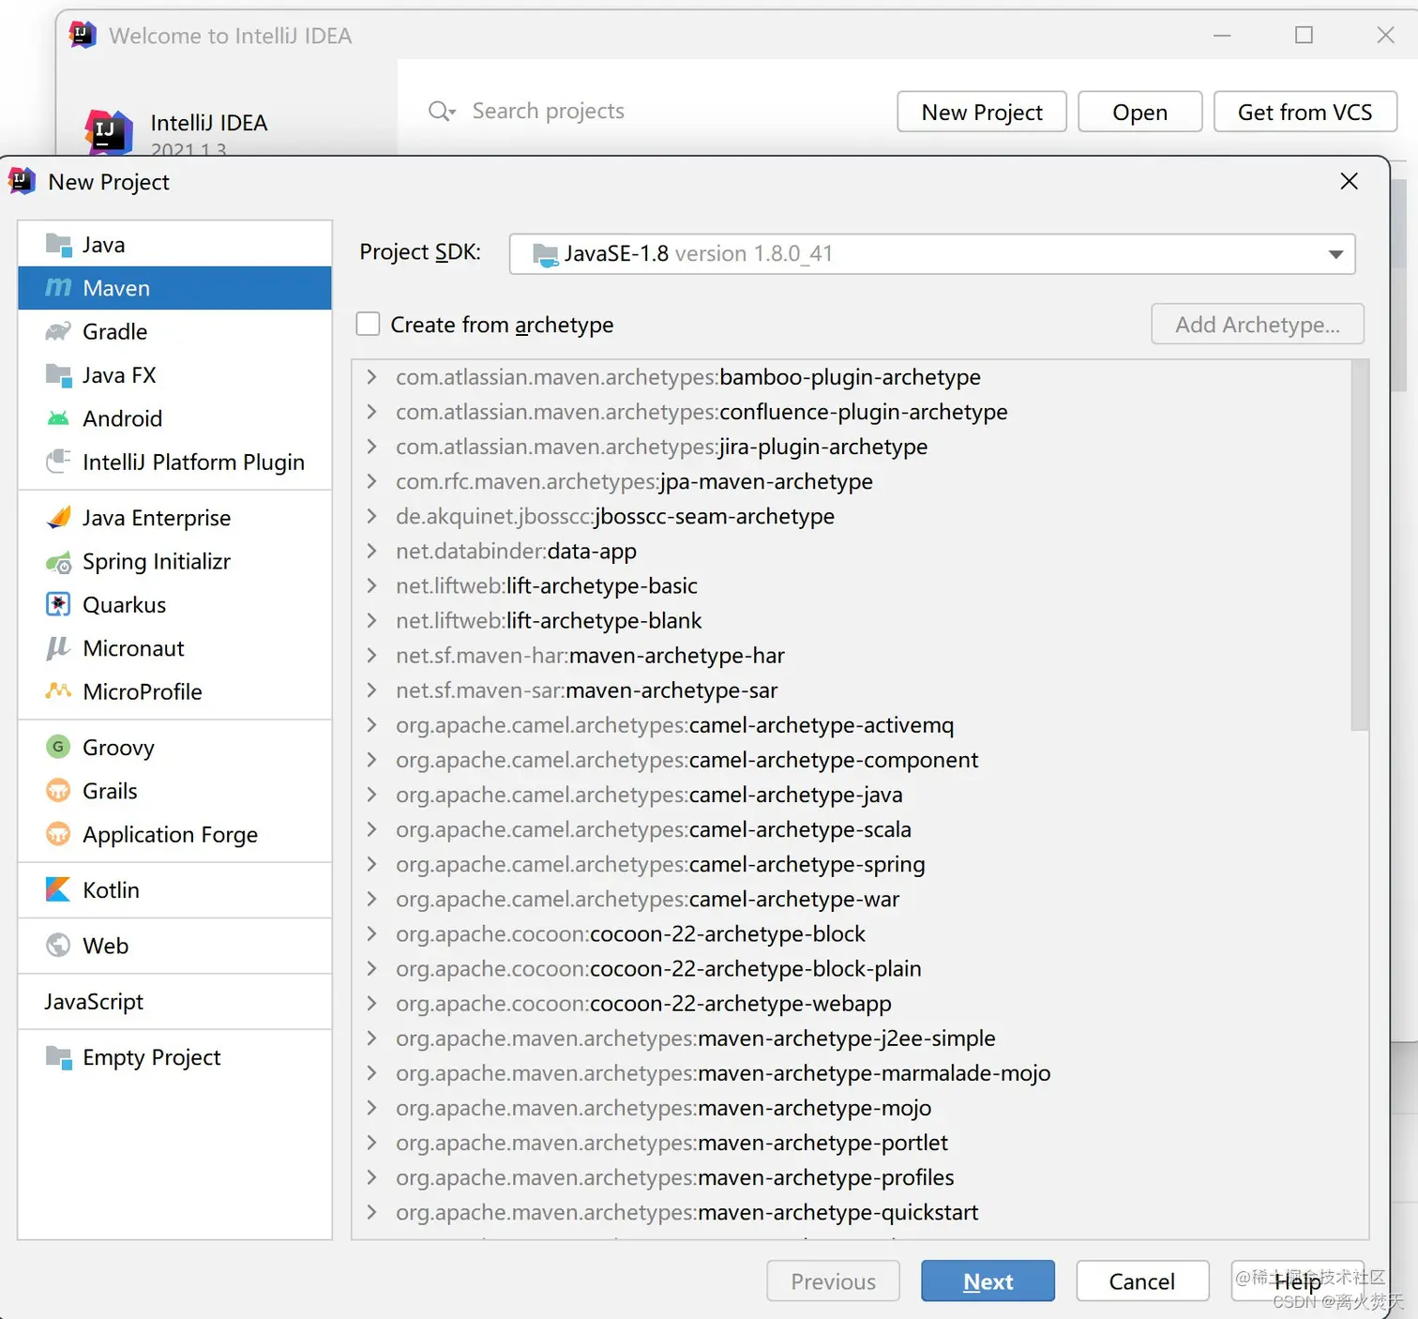Expand bamboo-plugin-archetype entry
Viewport: 1418px width, 1319px height.
371,377
